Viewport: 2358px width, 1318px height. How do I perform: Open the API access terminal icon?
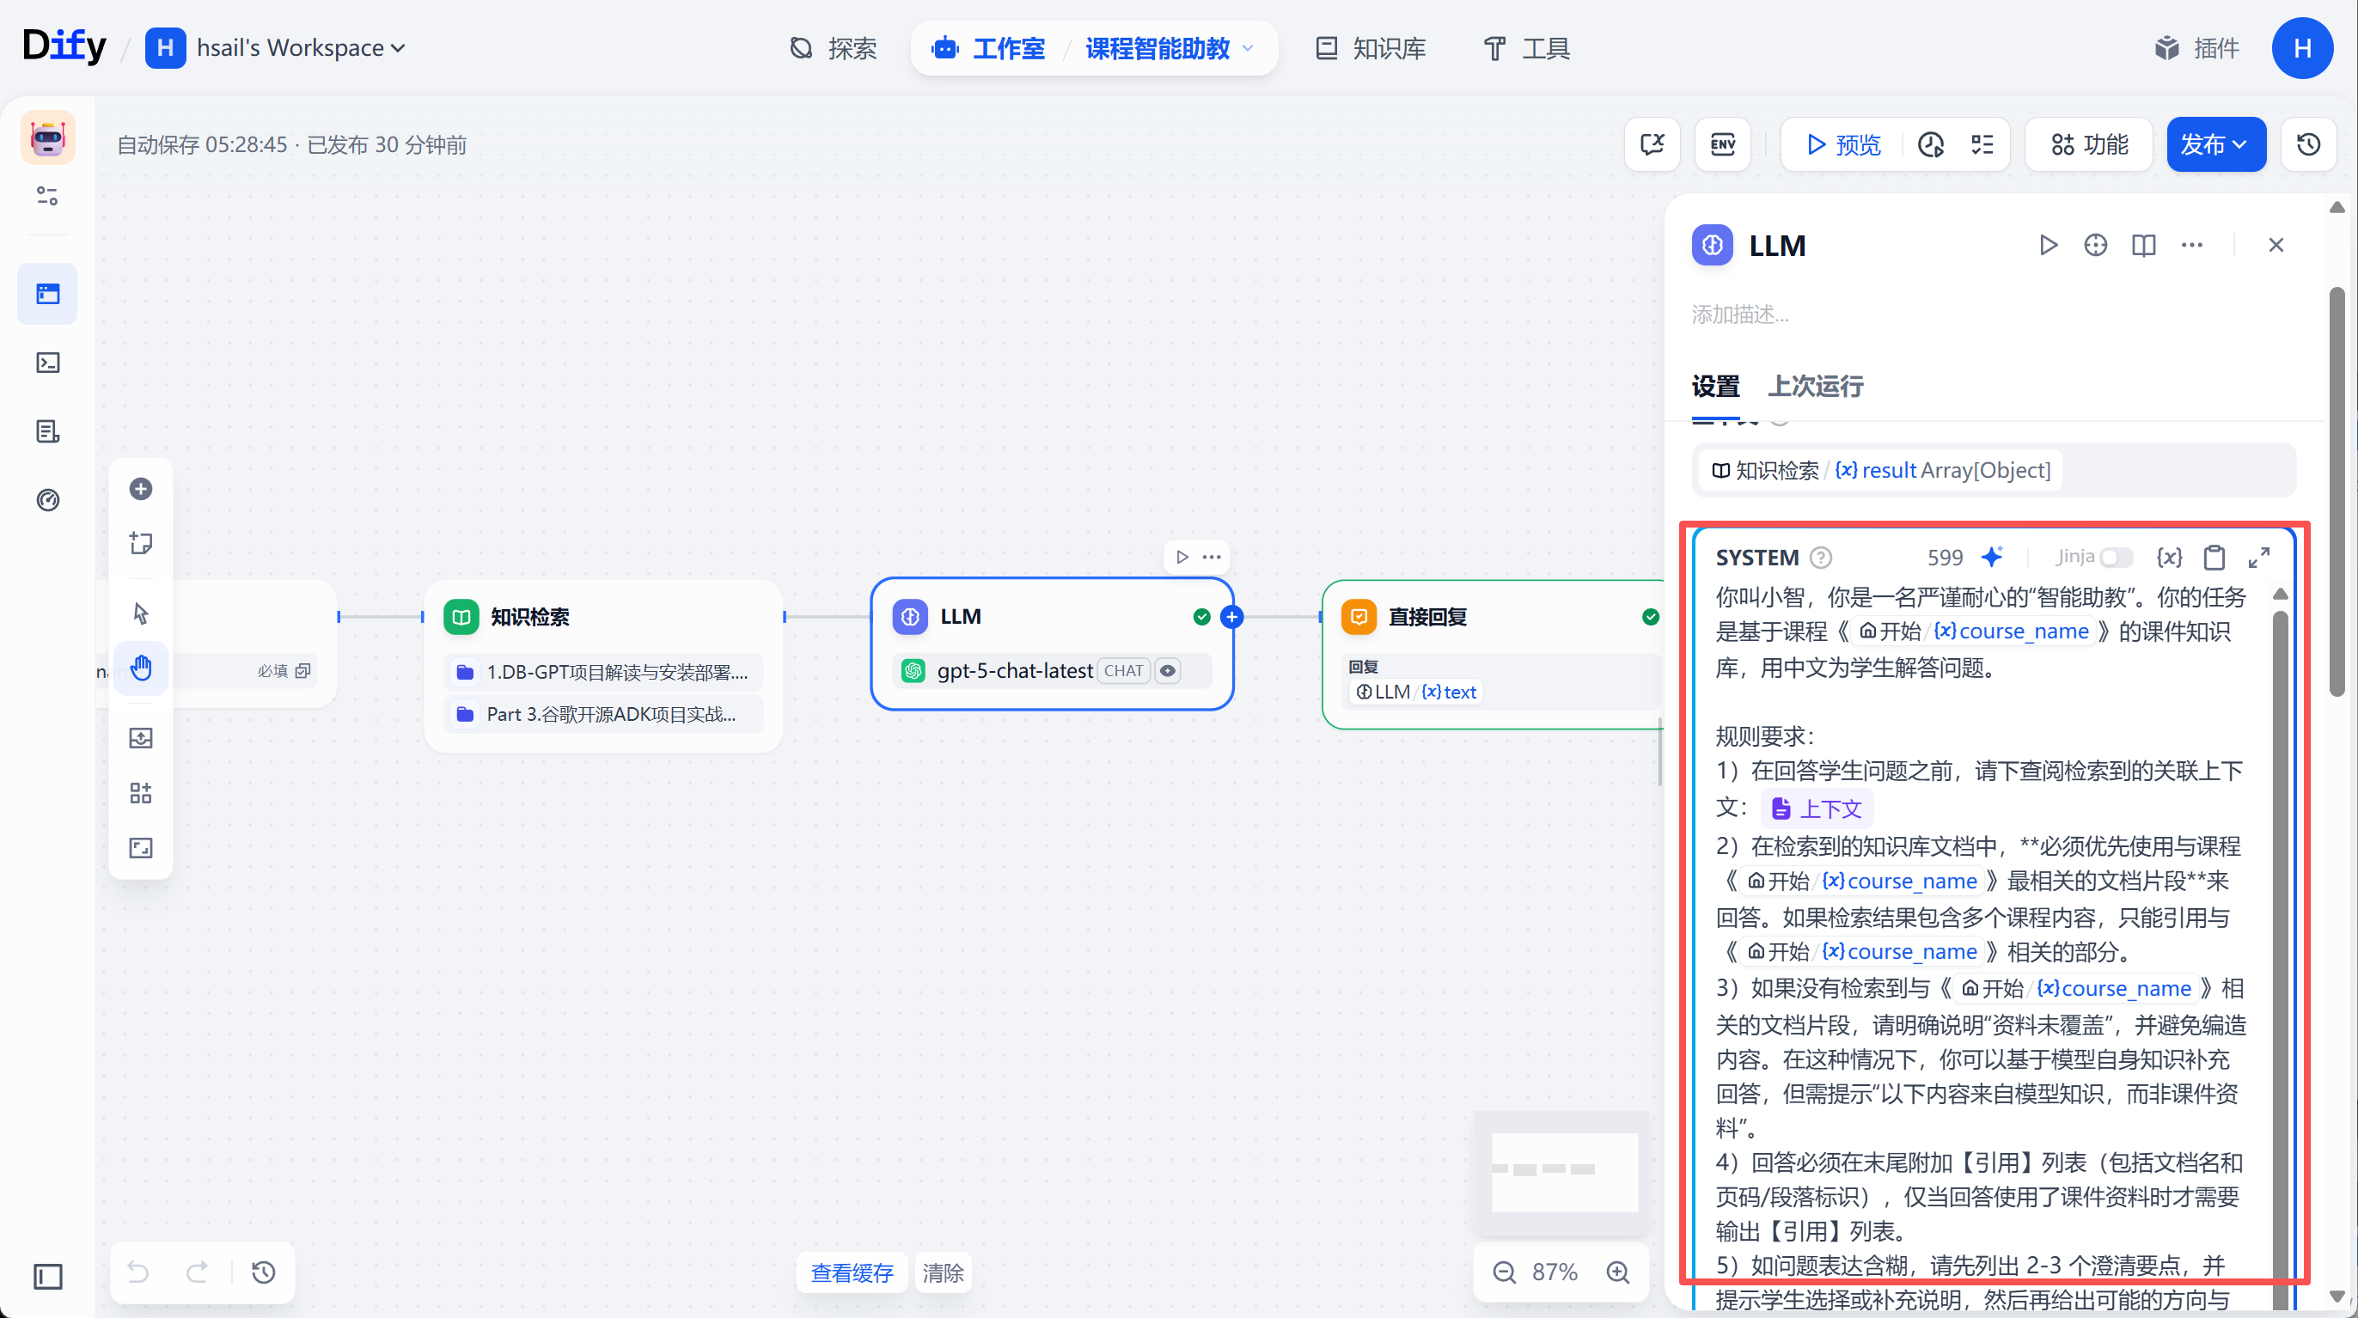point(47,363)
